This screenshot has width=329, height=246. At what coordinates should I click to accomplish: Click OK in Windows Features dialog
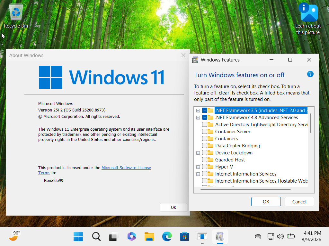tap(266, 202)
